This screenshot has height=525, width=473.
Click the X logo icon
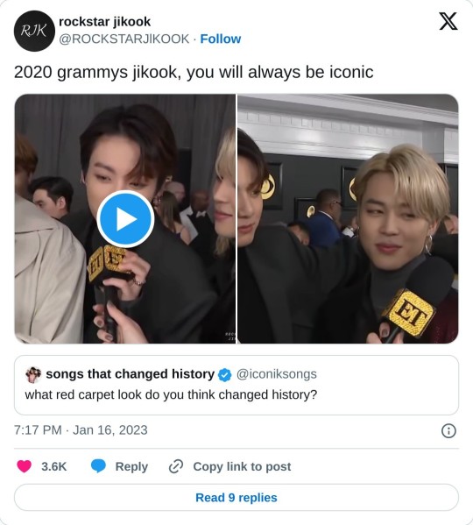448,21
